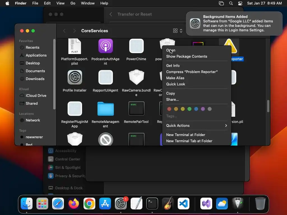Open Bartender tuxedo app from the Dock
The width and height of the screenshot is (287, 215).
pos(238,204)
